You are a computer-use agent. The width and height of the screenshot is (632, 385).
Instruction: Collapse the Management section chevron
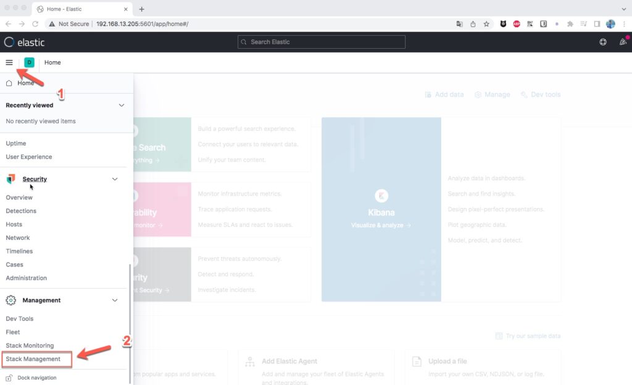click(x=115, y=300)
